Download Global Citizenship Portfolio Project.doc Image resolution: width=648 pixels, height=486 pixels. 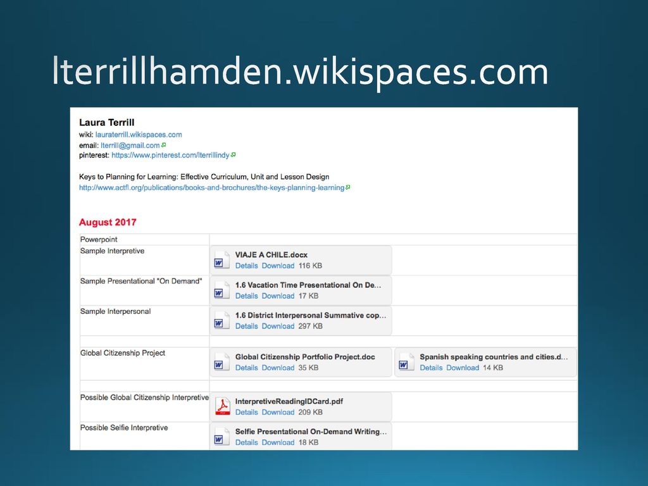278,368
